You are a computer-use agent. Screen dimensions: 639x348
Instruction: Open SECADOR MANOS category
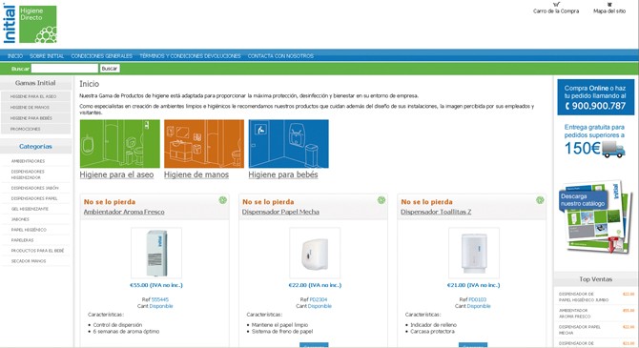(29, 261)
